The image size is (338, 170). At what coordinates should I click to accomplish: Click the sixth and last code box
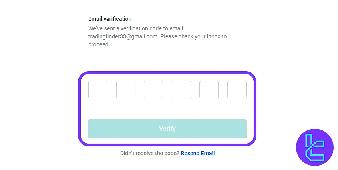pos(237,90)
